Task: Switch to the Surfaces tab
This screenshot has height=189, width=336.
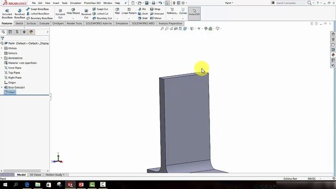Action: (31, 23)
